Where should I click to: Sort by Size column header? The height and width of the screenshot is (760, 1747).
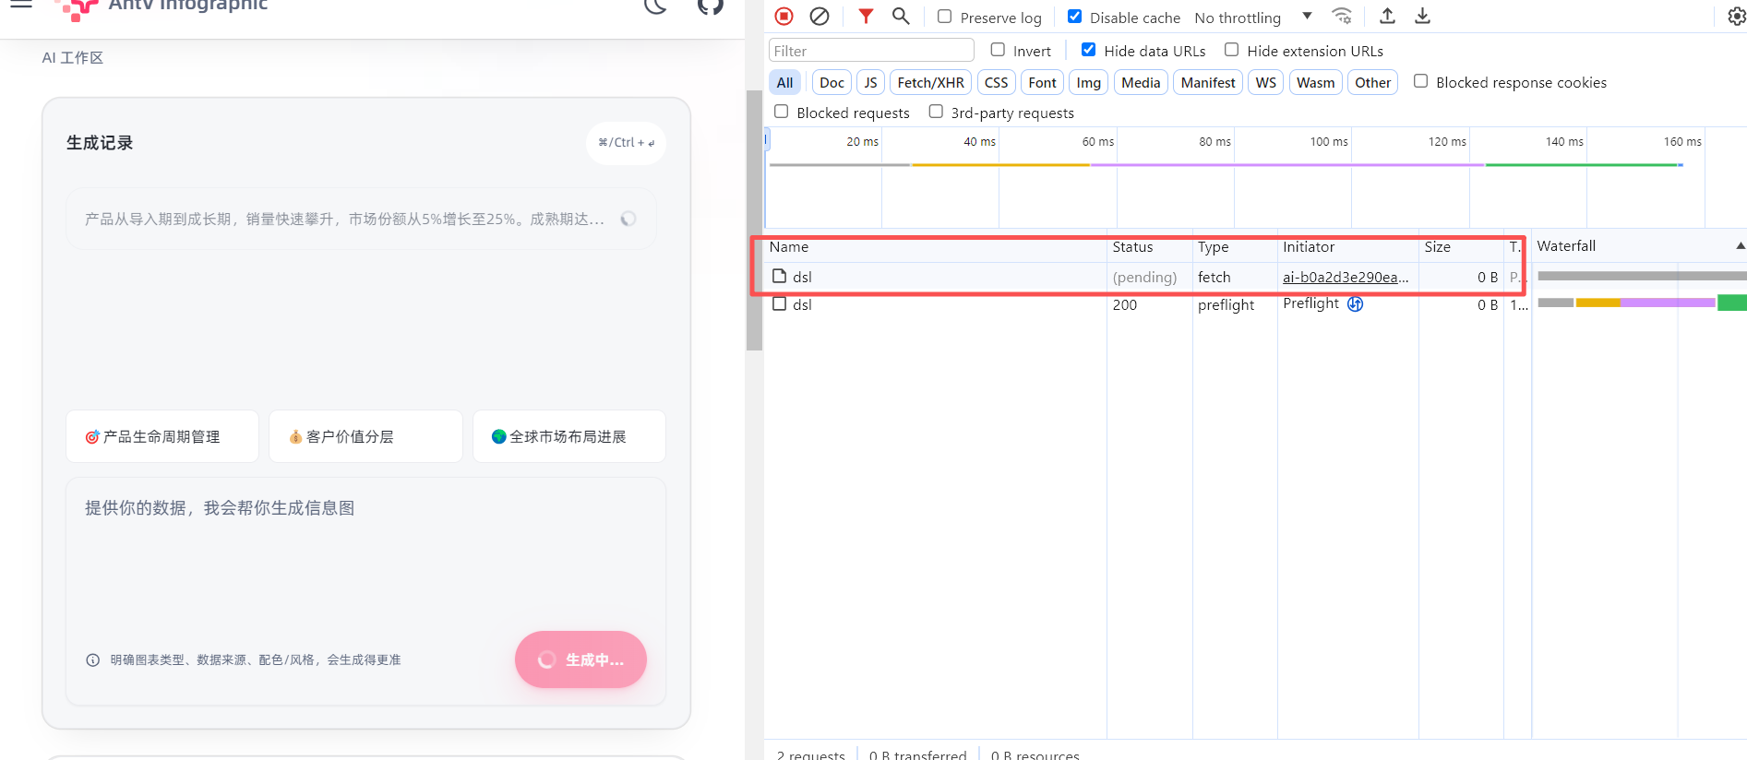[x=1461, y=246]
